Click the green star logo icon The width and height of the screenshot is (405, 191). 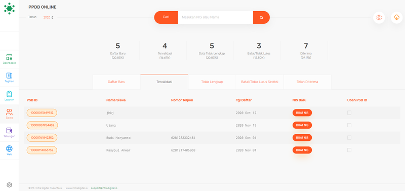(x=9, y=9)
